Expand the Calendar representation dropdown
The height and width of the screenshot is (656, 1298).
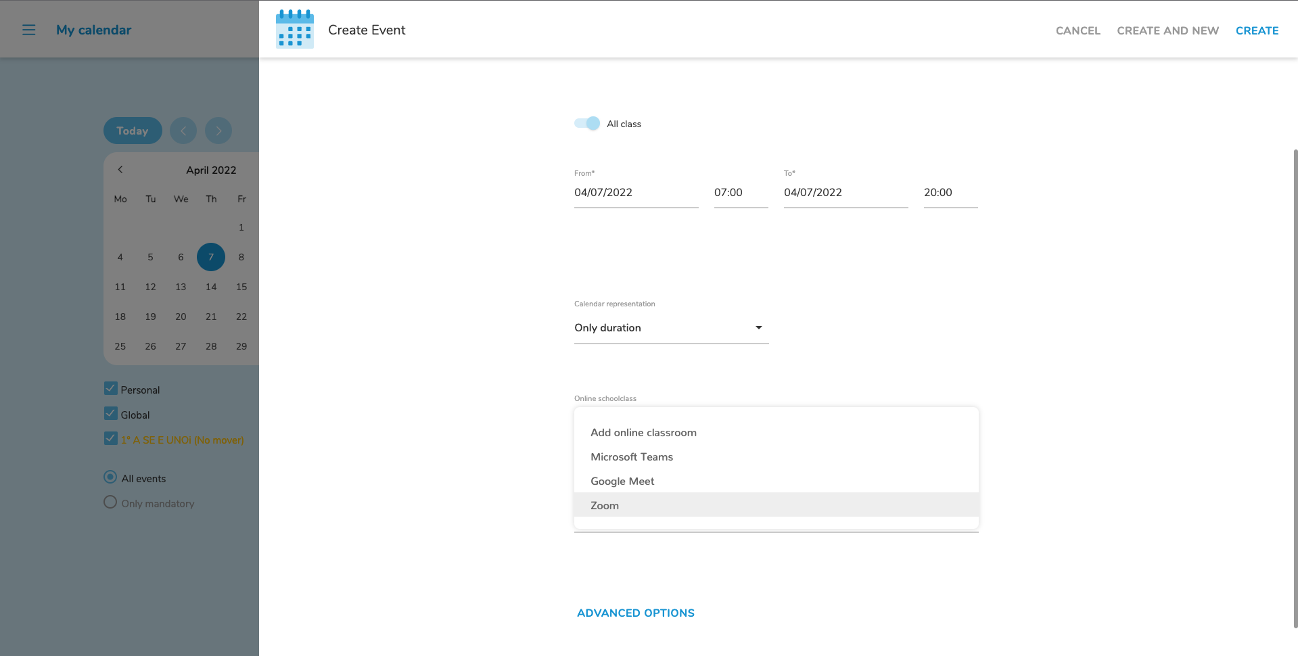click(x=671, y=328)
